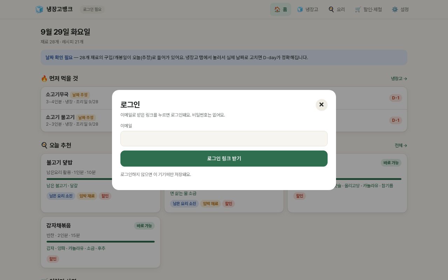The height and width of the screenshot is (280, 448).
Task: Open the 홈 tab in the top navigation
Action: pyautogui.click(x=280, y=9)
